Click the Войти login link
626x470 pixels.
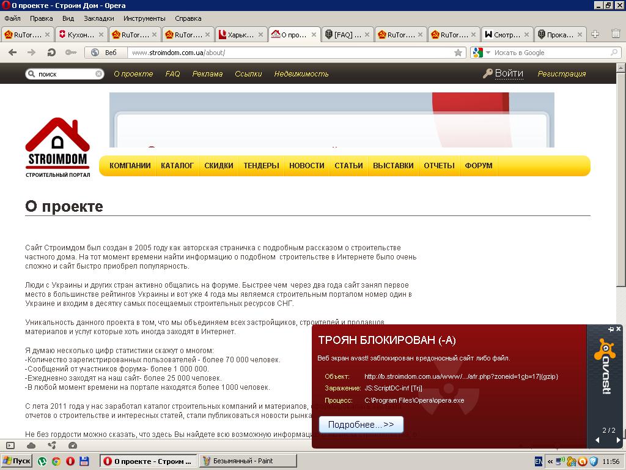pos(509,73)
